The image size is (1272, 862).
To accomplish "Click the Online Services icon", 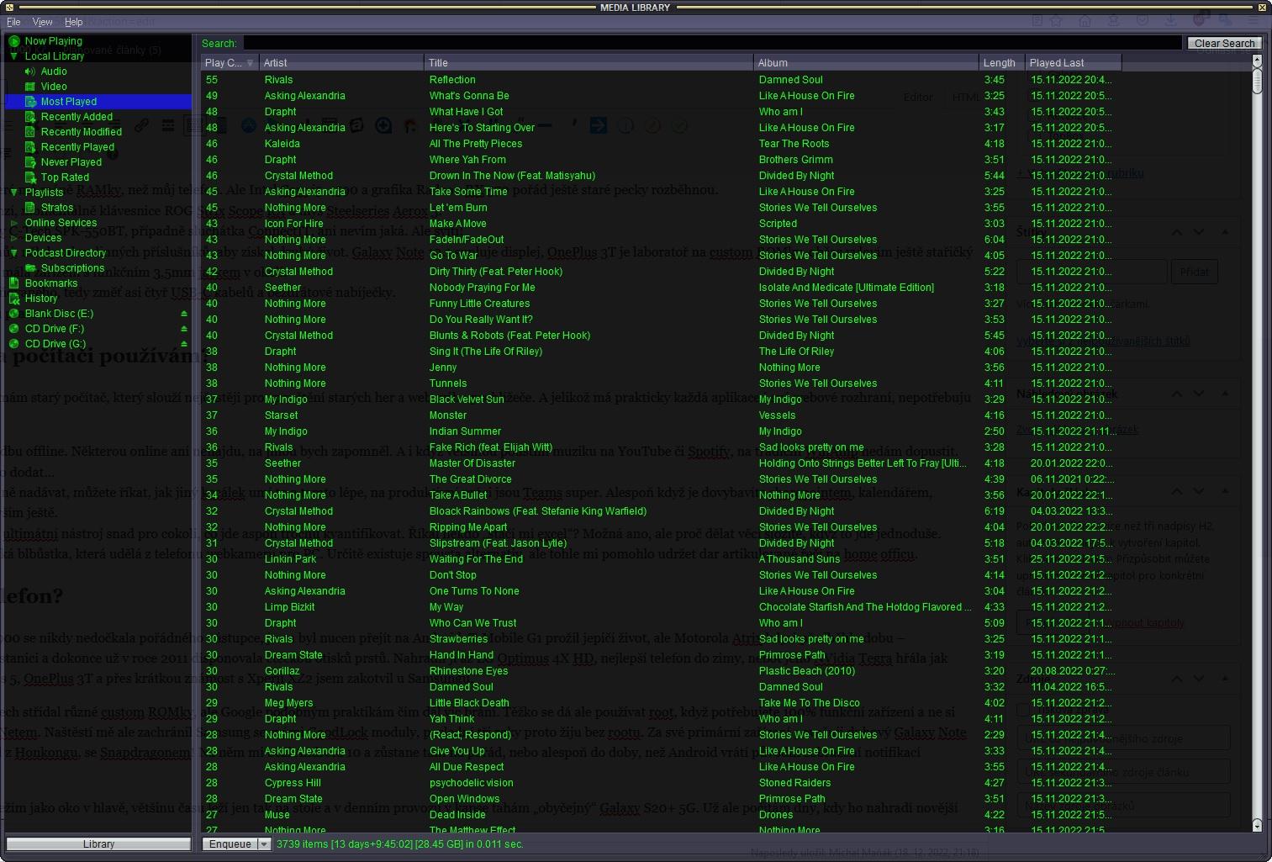I will (14, 222).
